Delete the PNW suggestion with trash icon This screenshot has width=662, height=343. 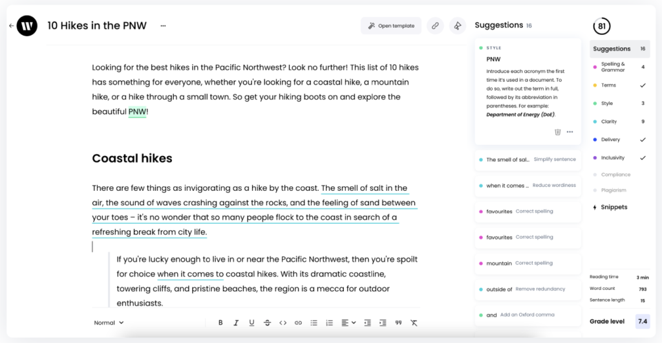[x=557, y=132]
